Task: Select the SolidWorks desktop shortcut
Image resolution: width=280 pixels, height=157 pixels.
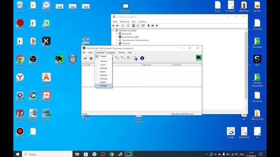Action: [20, 116]
